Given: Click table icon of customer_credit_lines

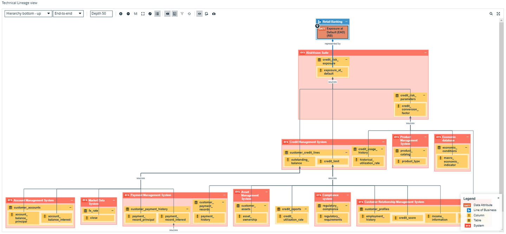Looking at the screenshot, I should click(x=286, y=153).
